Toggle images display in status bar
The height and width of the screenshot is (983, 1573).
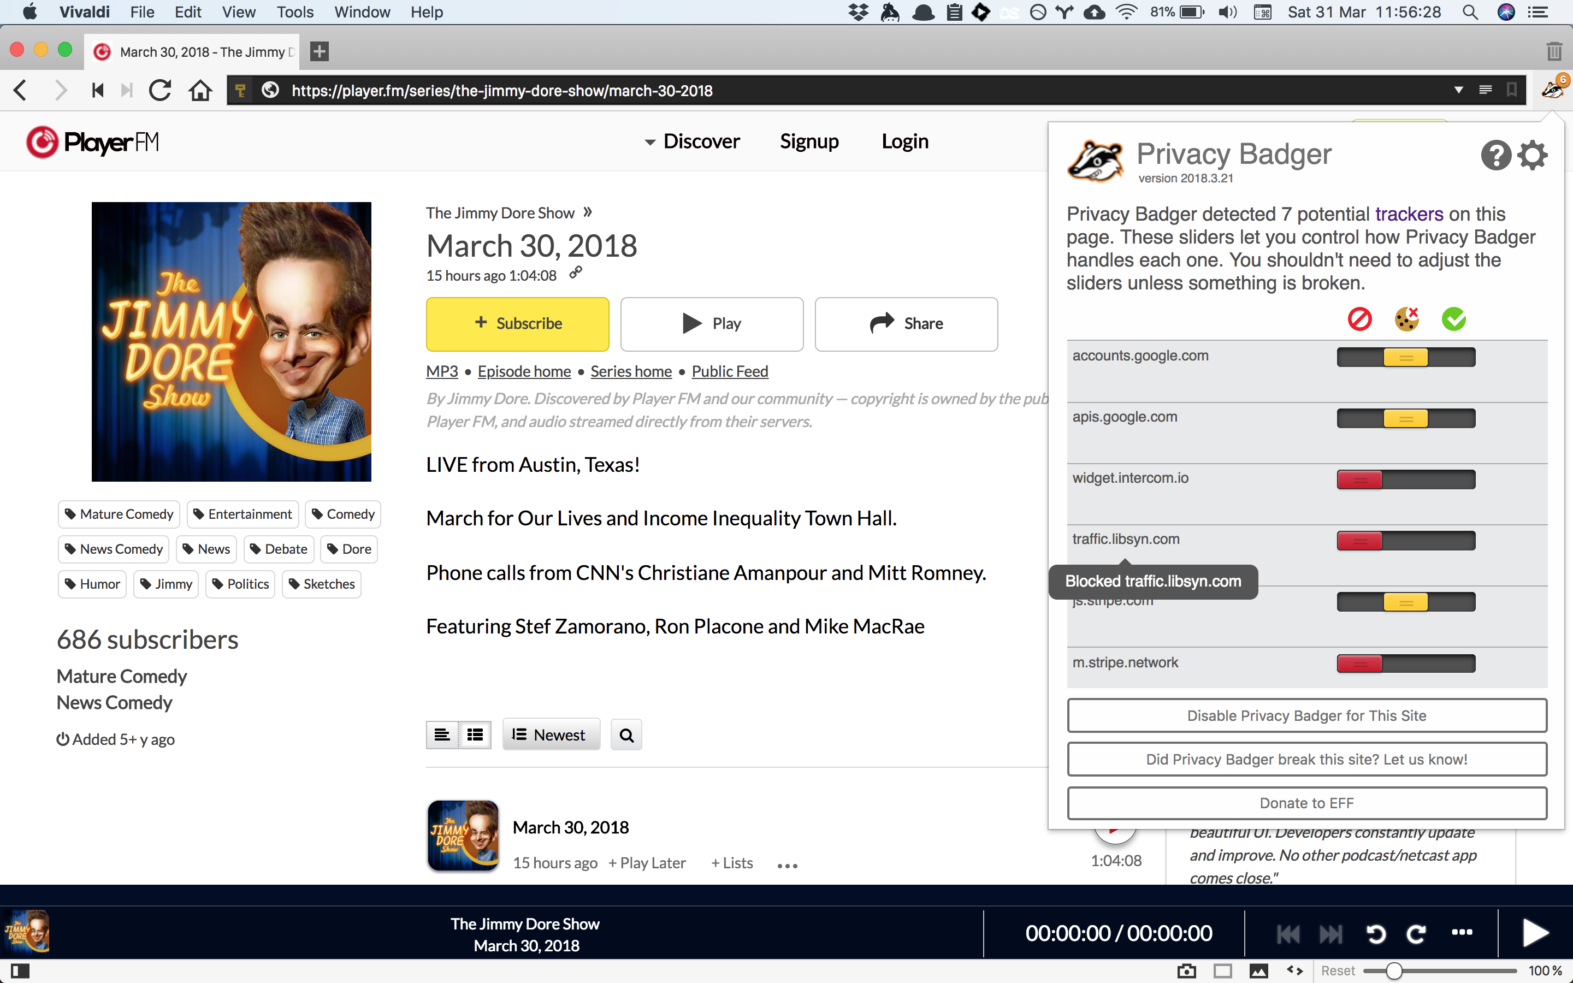point(1259,970)
